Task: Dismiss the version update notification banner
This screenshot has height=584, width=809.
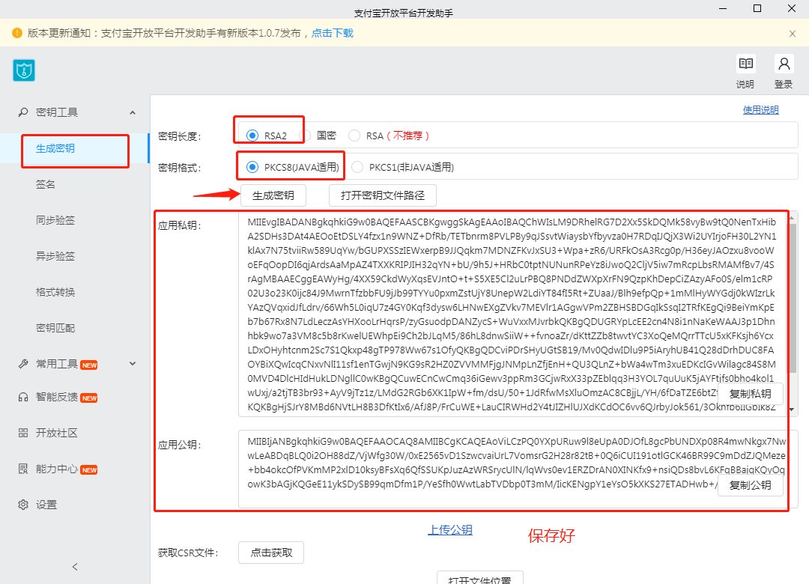Action: tap(793, 34)
